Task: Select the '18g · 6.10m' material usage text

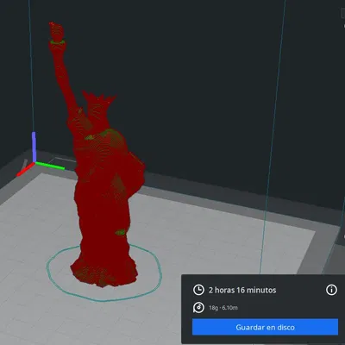Action: 223,308
